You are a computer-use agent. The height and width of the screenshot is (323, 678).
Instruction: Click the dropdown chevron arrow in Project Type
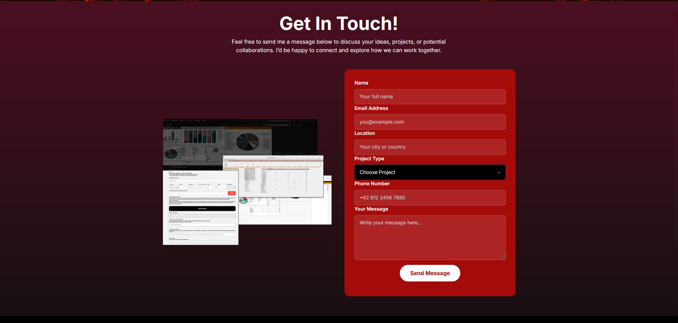(499, 173)
